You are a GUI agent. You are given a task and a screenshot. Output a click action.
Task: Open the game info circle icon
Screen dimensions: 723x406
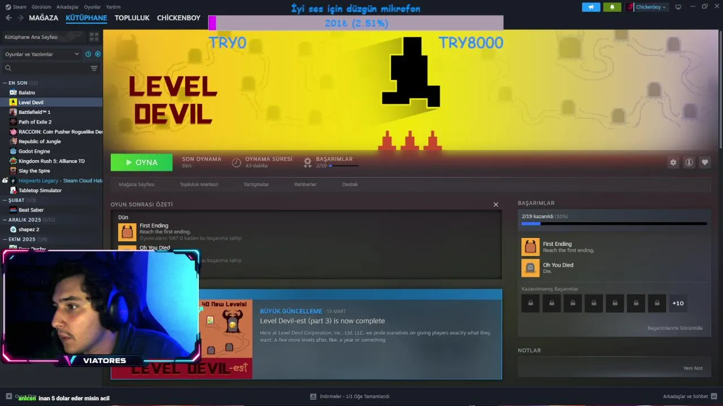coord(689,162)
